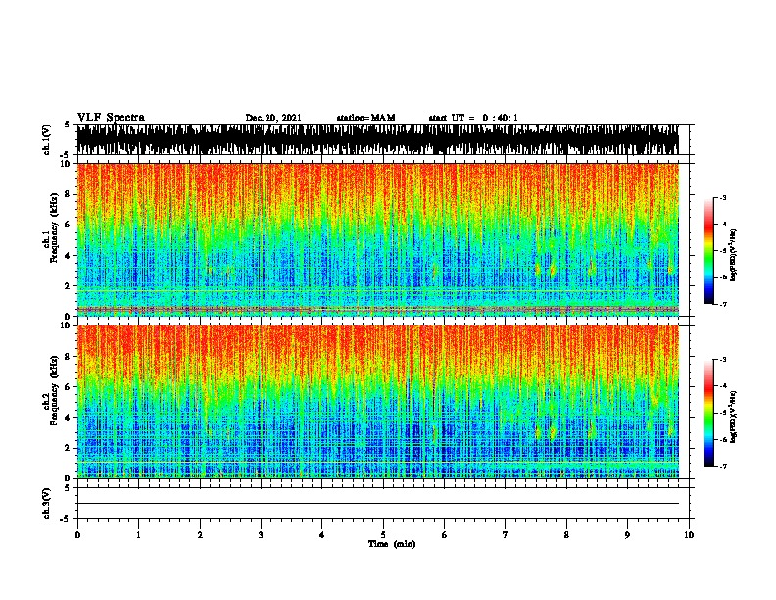Screen dimensions: 776x600
Task: Click the "-3" label on ch.2 color bar
Action: [723, 360]
